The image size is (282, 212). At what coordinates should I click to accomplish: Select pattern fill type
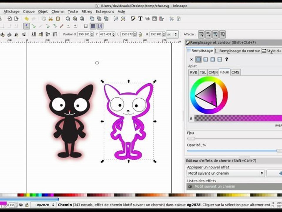(220, 59)
